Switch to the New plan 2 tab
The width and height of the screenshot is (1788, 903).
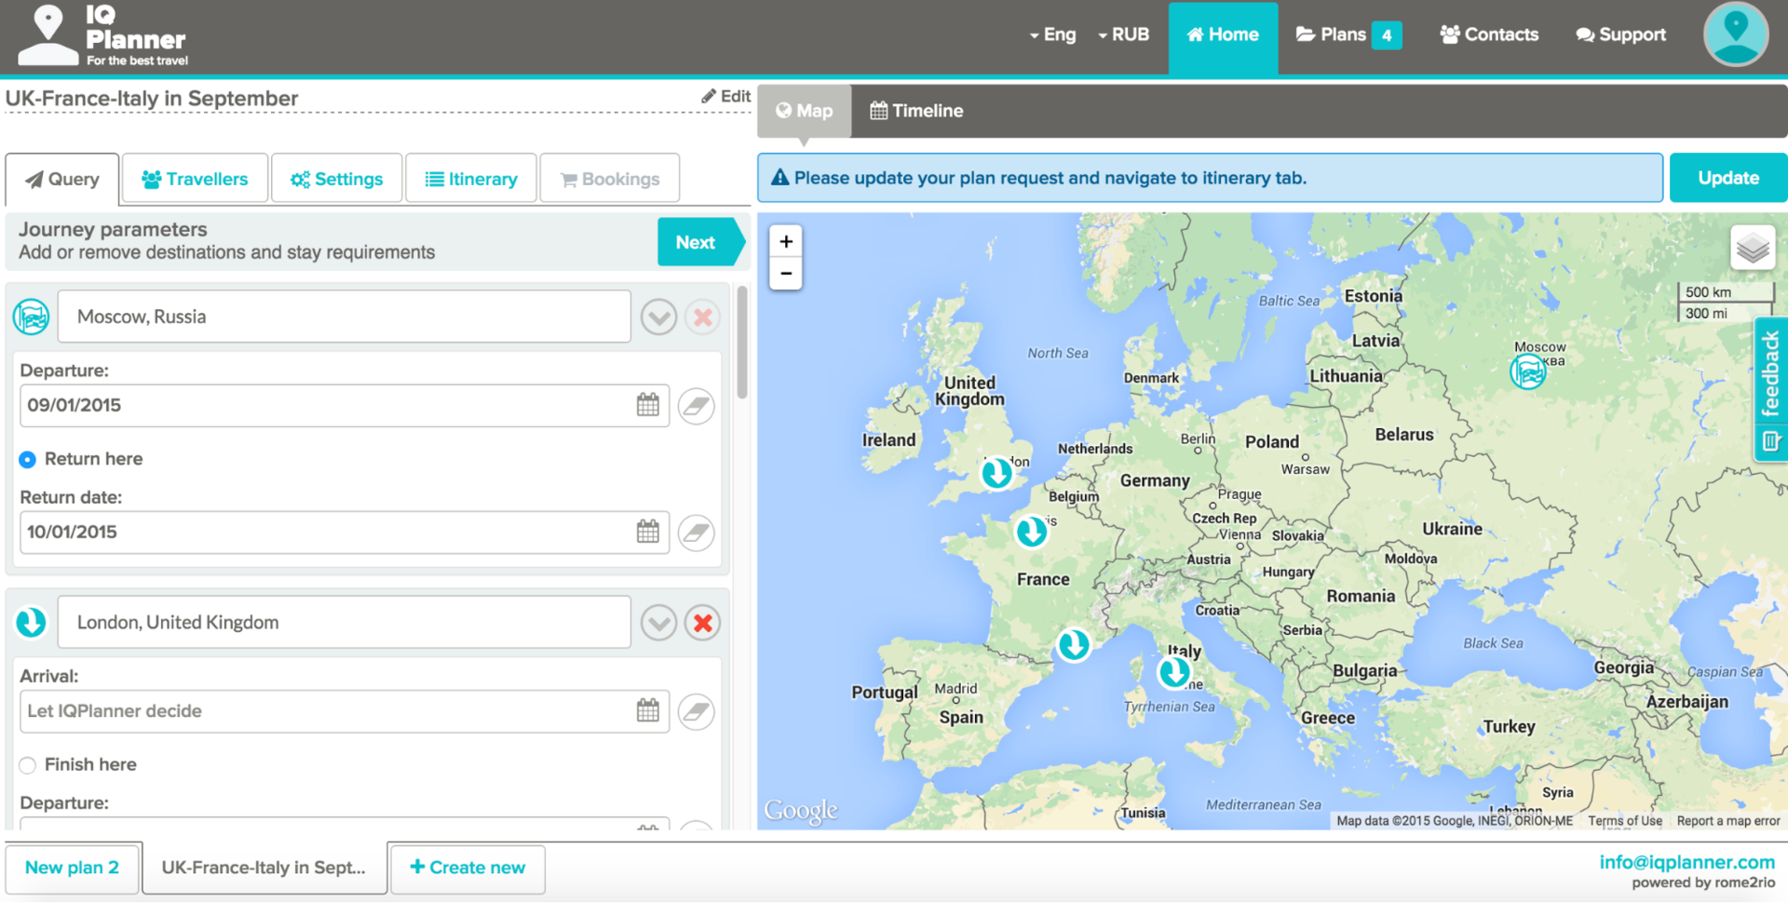[73, 868]
